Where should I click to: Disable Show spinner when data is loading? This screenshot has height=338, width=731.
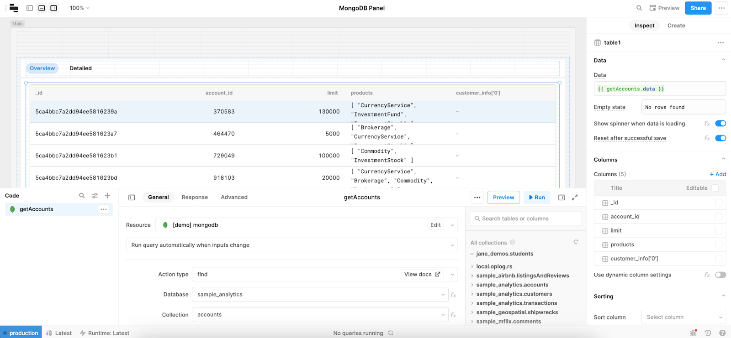[720, 124]
